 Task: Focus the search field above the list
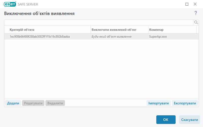click(99, 22)
